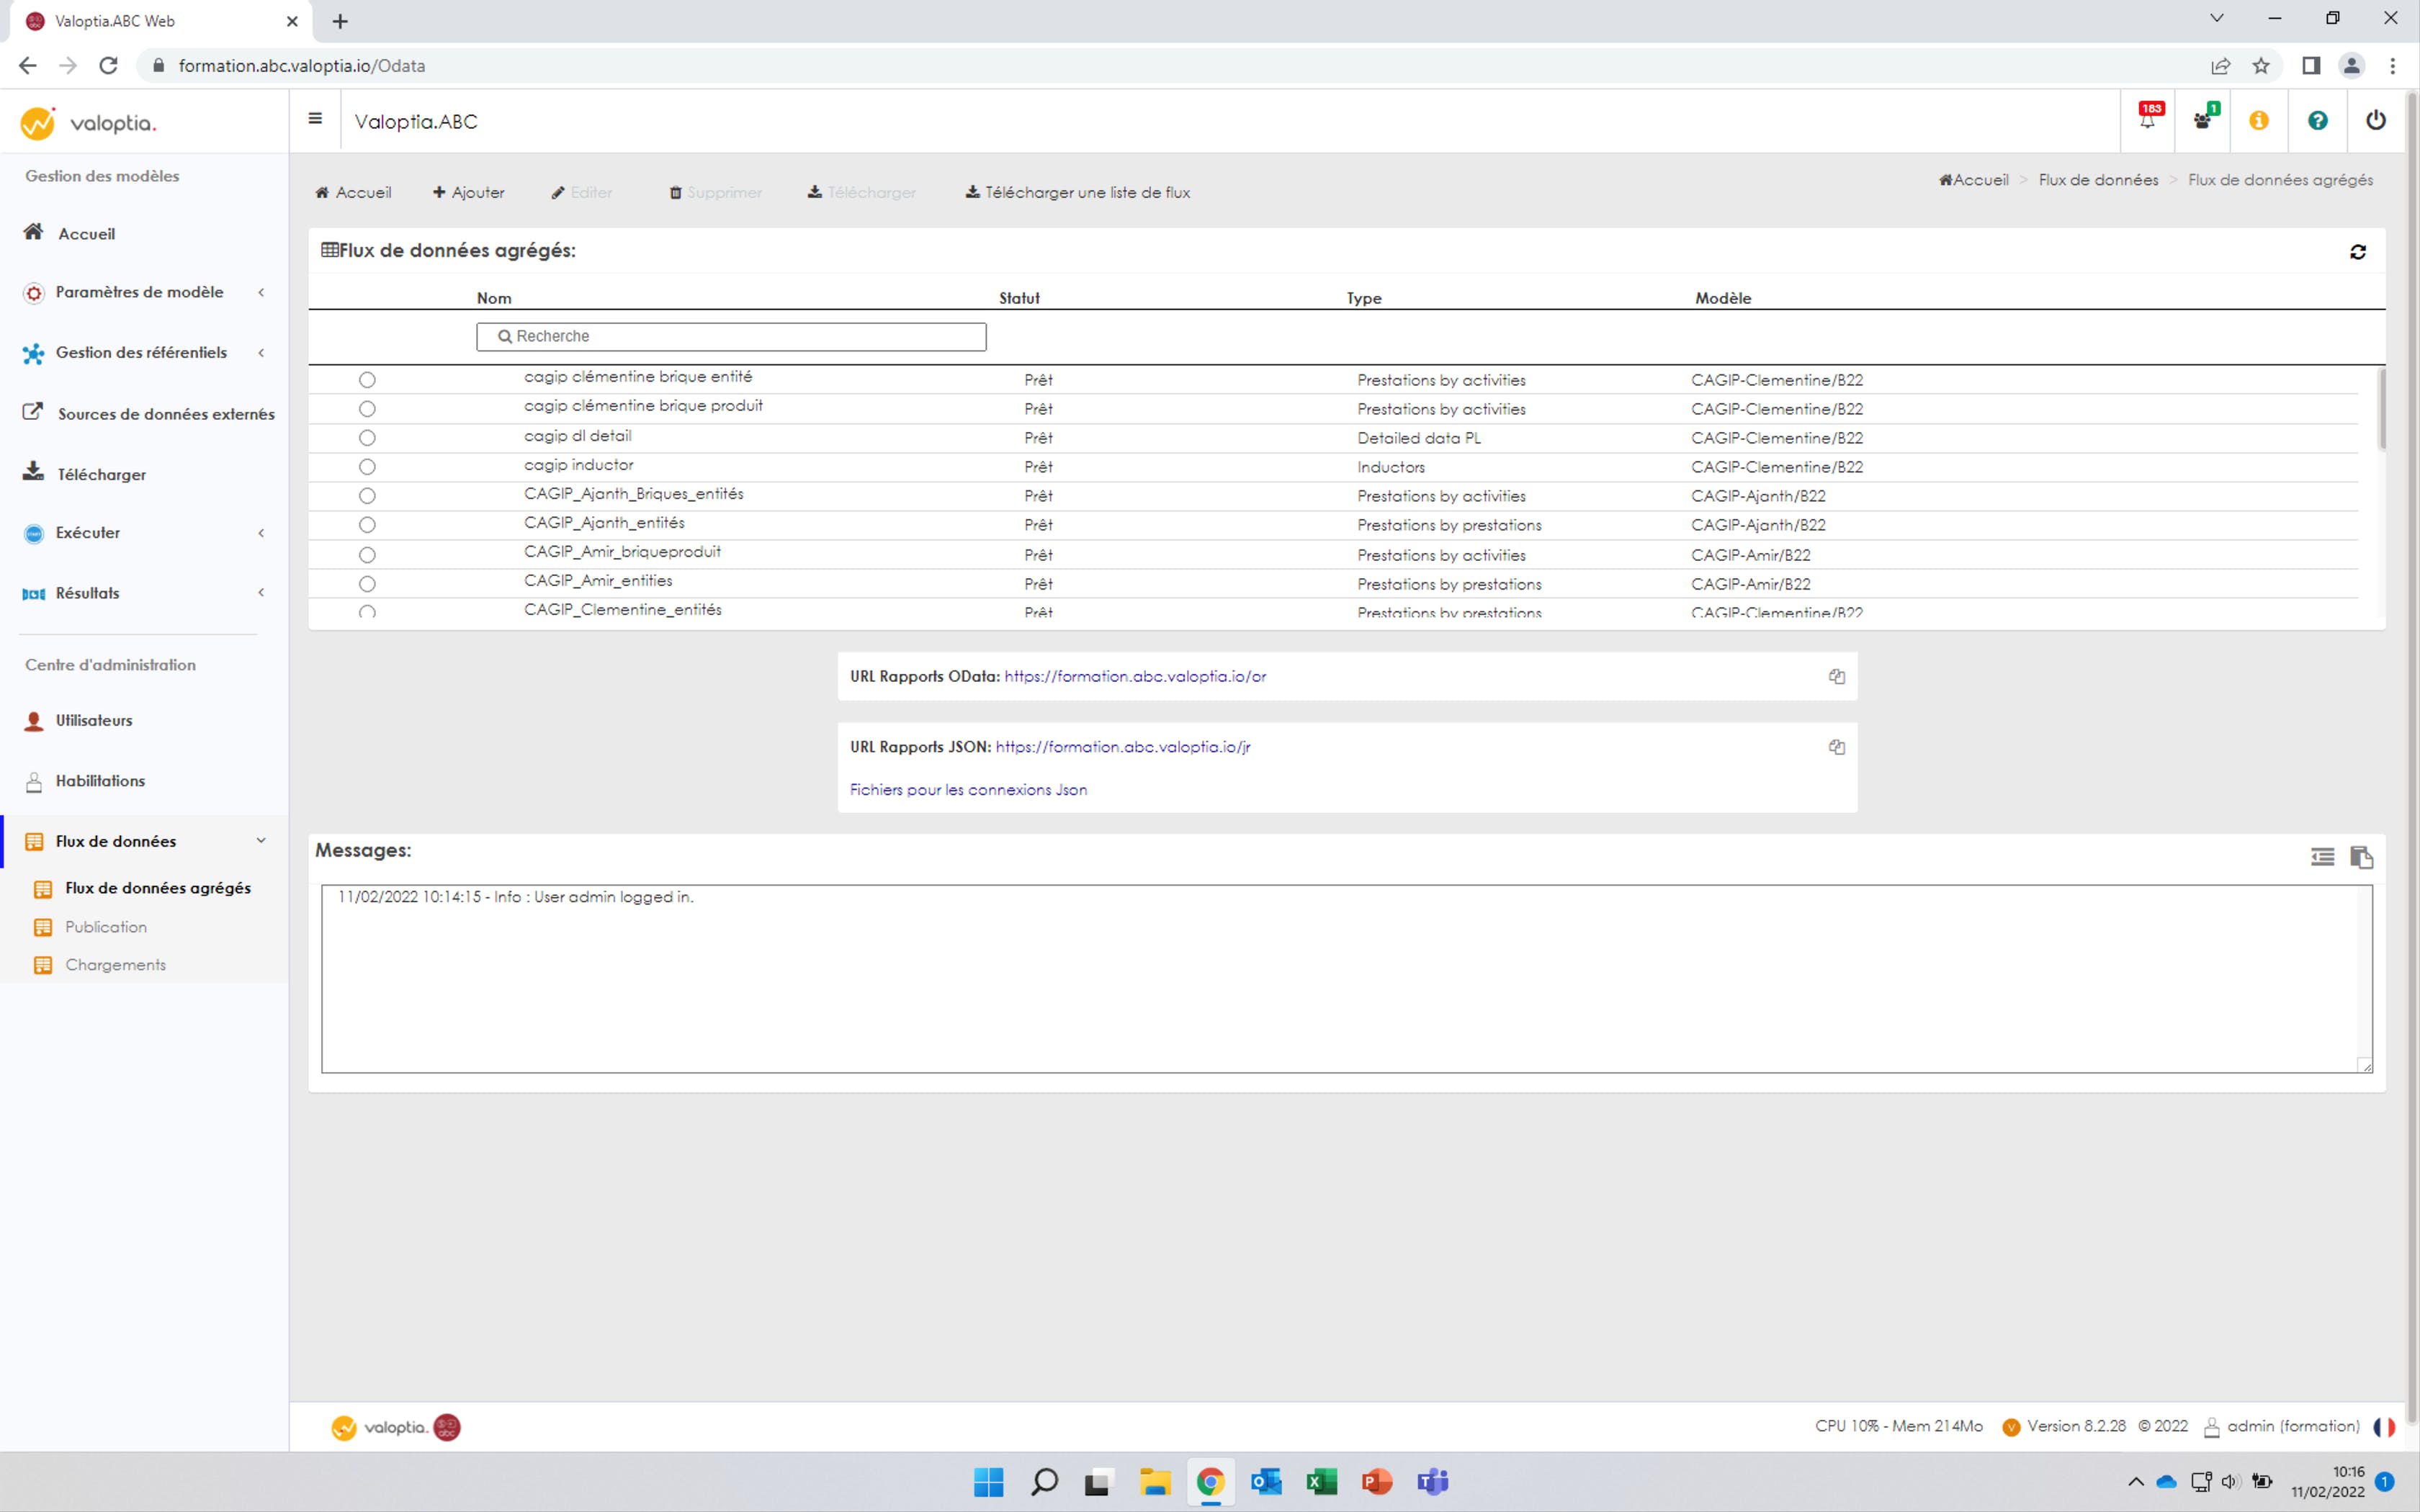Image resolution: width=2420 pixels, height=1512 pixels.
Task: Select the cagip clémentine brique produit radio
Action: pyautogui.click(x=367, y=409)
